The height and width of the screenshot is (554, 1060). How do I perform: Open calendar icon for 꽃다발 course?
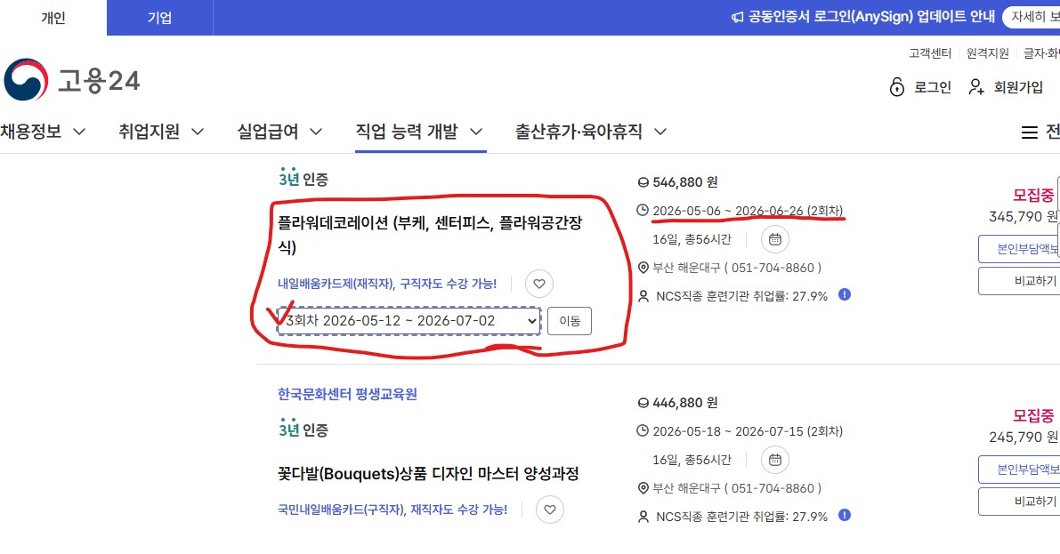[x=774, y=460]
